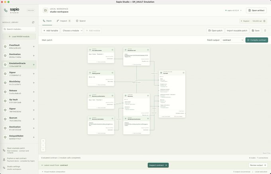Viewport: 271px width, 174px height.
Task: Select the Signer 7087946383d4 module row
Action: click(x=19, y=110)
